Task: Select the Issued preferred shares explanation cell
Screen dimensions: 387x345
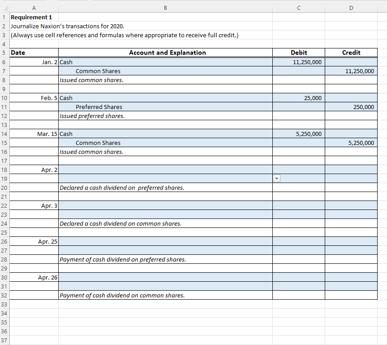Action: (x=165, y=116)
